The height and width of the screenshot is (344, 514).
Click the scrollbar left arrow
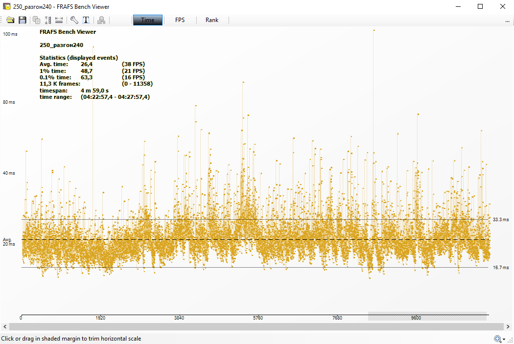(4, 326)
